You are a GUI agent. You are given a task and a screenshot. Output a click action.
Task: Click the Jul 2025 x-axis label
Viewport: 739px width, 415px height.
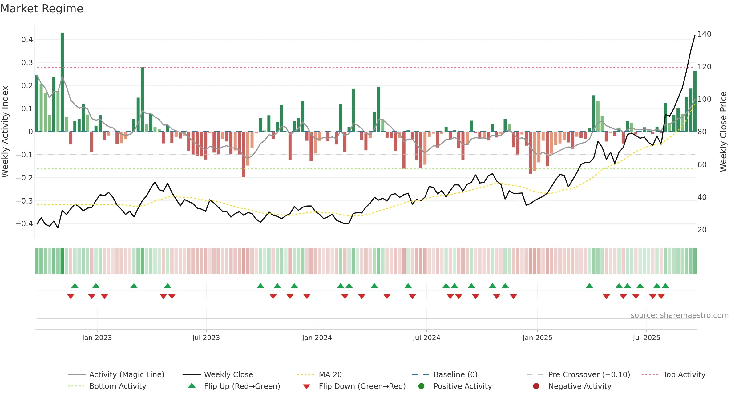pos(646,338)
